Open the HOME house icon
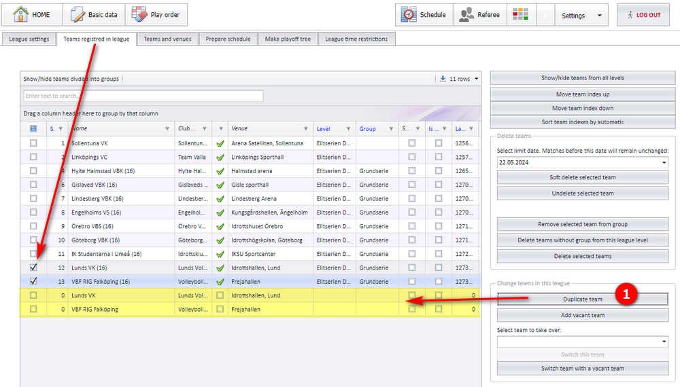 [x=20, y=14]
